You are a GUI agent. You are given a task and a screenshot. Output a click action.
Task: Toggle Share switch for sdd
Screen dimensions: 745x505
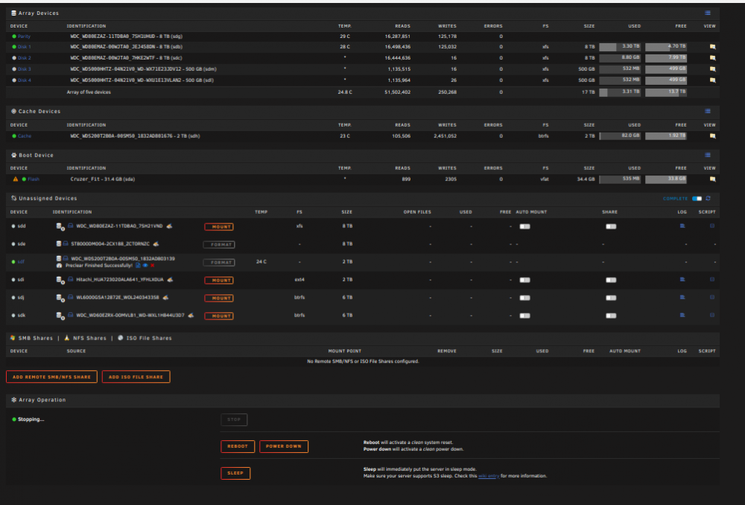pos(611,226)
